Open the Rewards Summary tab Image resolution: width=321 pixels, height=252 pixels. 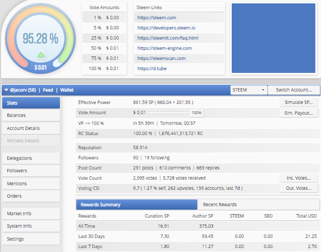(137, 205)
